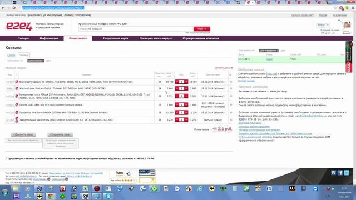Click Сохранить заказ button

[x=60, y=134]
